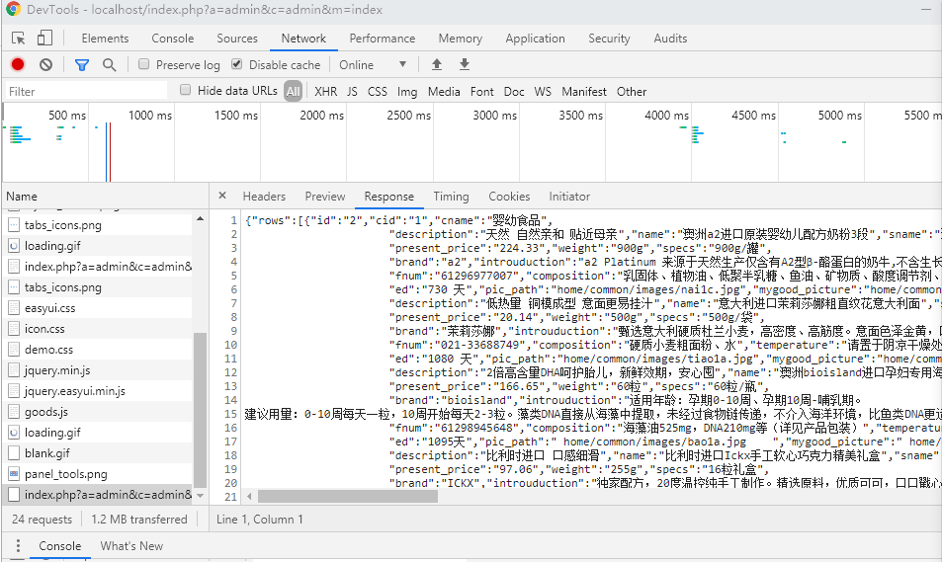
Task: Open the Sources panel
Action: pos(237,39)
